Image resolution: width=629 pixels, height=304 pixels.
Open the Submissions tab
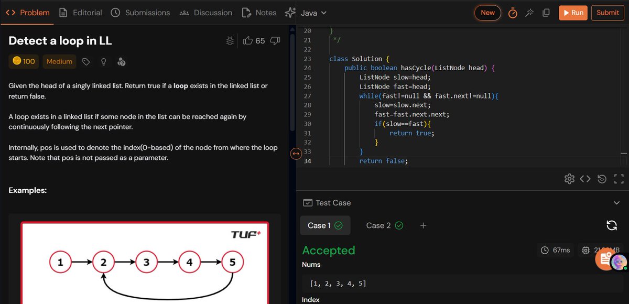click(x=142, y=13)
